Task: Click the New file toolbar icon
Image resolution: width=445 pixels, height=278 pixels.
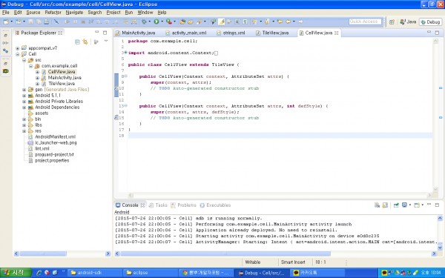Action: pyautogui.click(x=6, y=21)
